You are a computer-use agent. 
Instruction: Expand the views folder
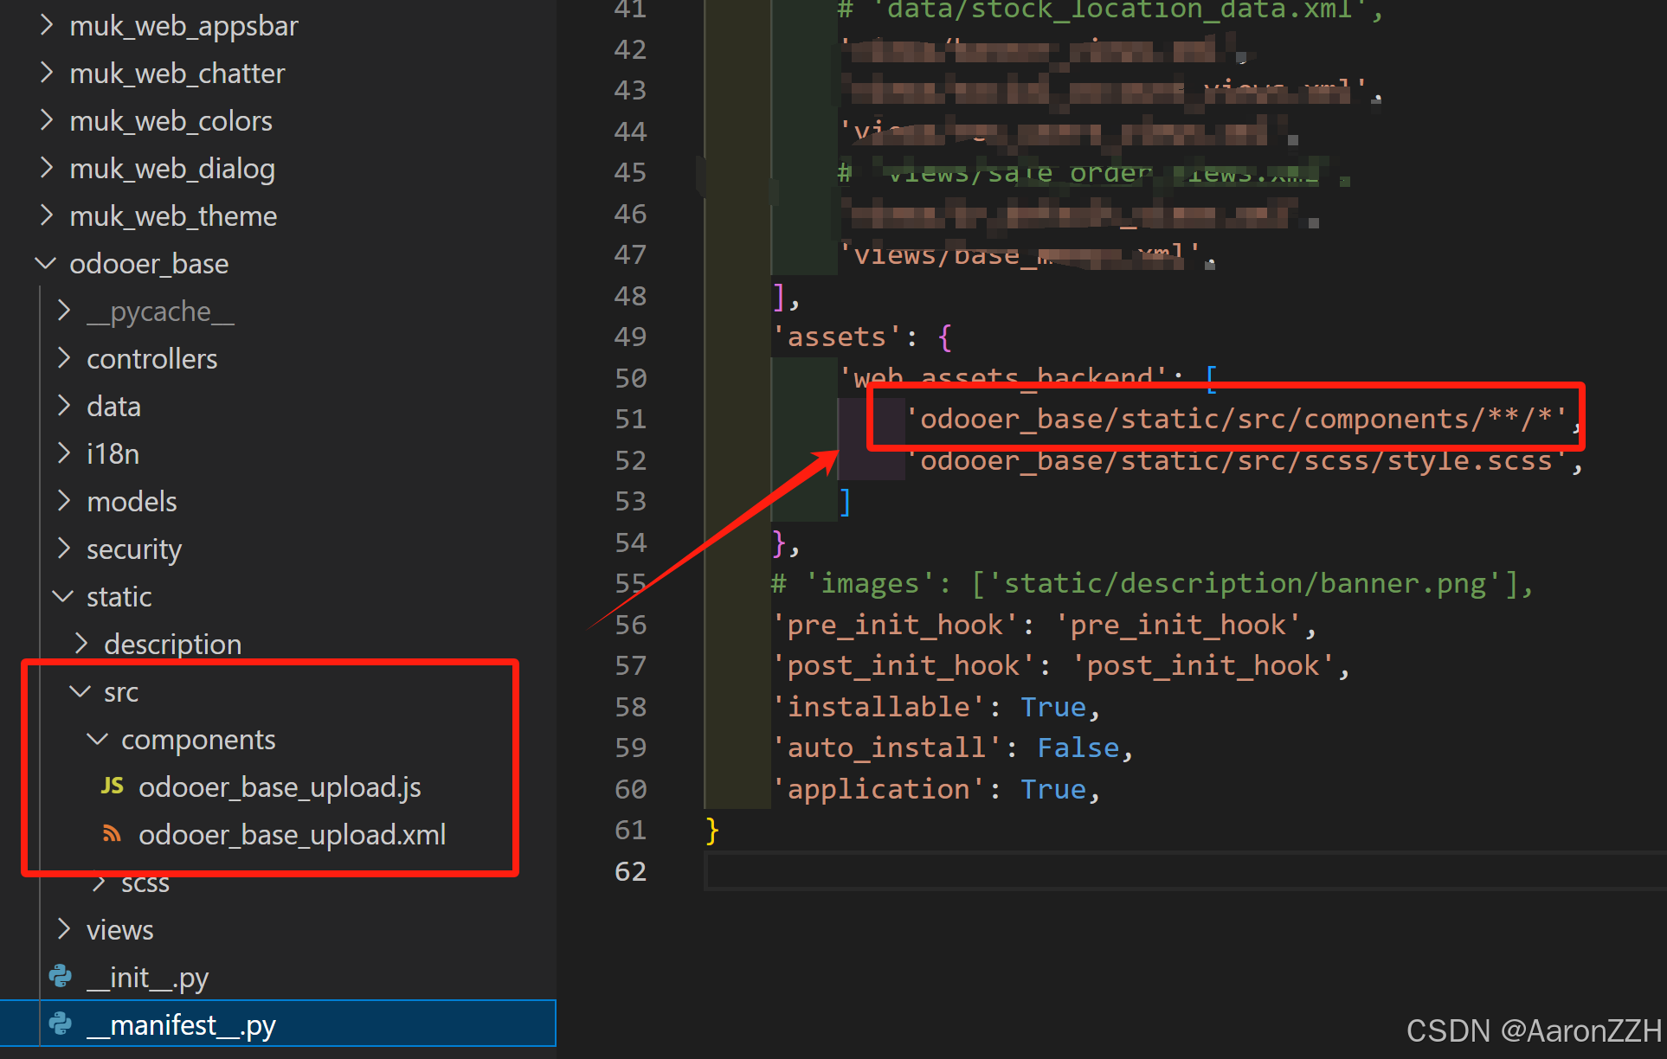point(119,929)
